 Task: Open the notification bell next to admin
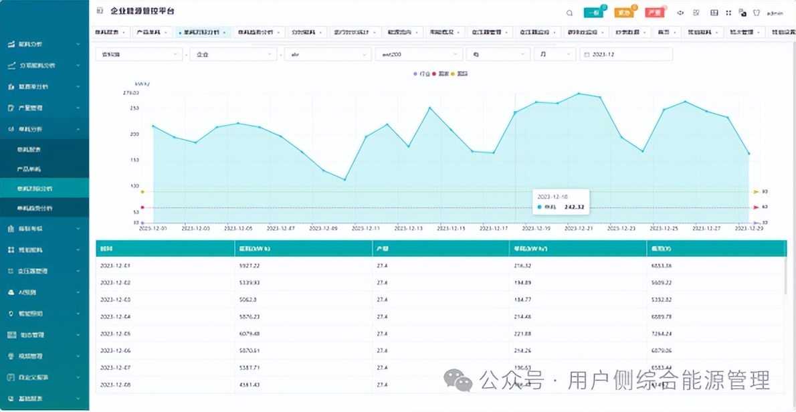coord(757,12)
